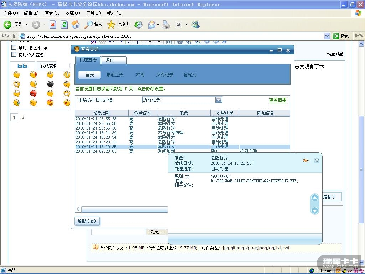
Task: Switch to the 操作 tab in log window
Action: click(x=114, y=60)
